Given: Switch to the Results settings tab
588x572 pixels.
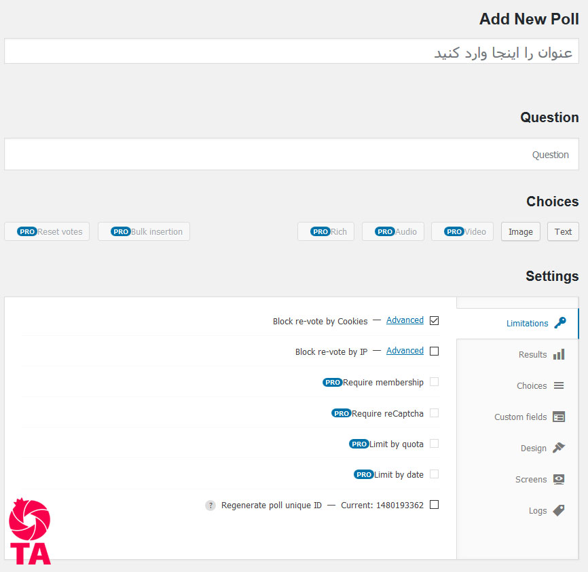Looking at the screenshot, I should [x=532, y=354].
